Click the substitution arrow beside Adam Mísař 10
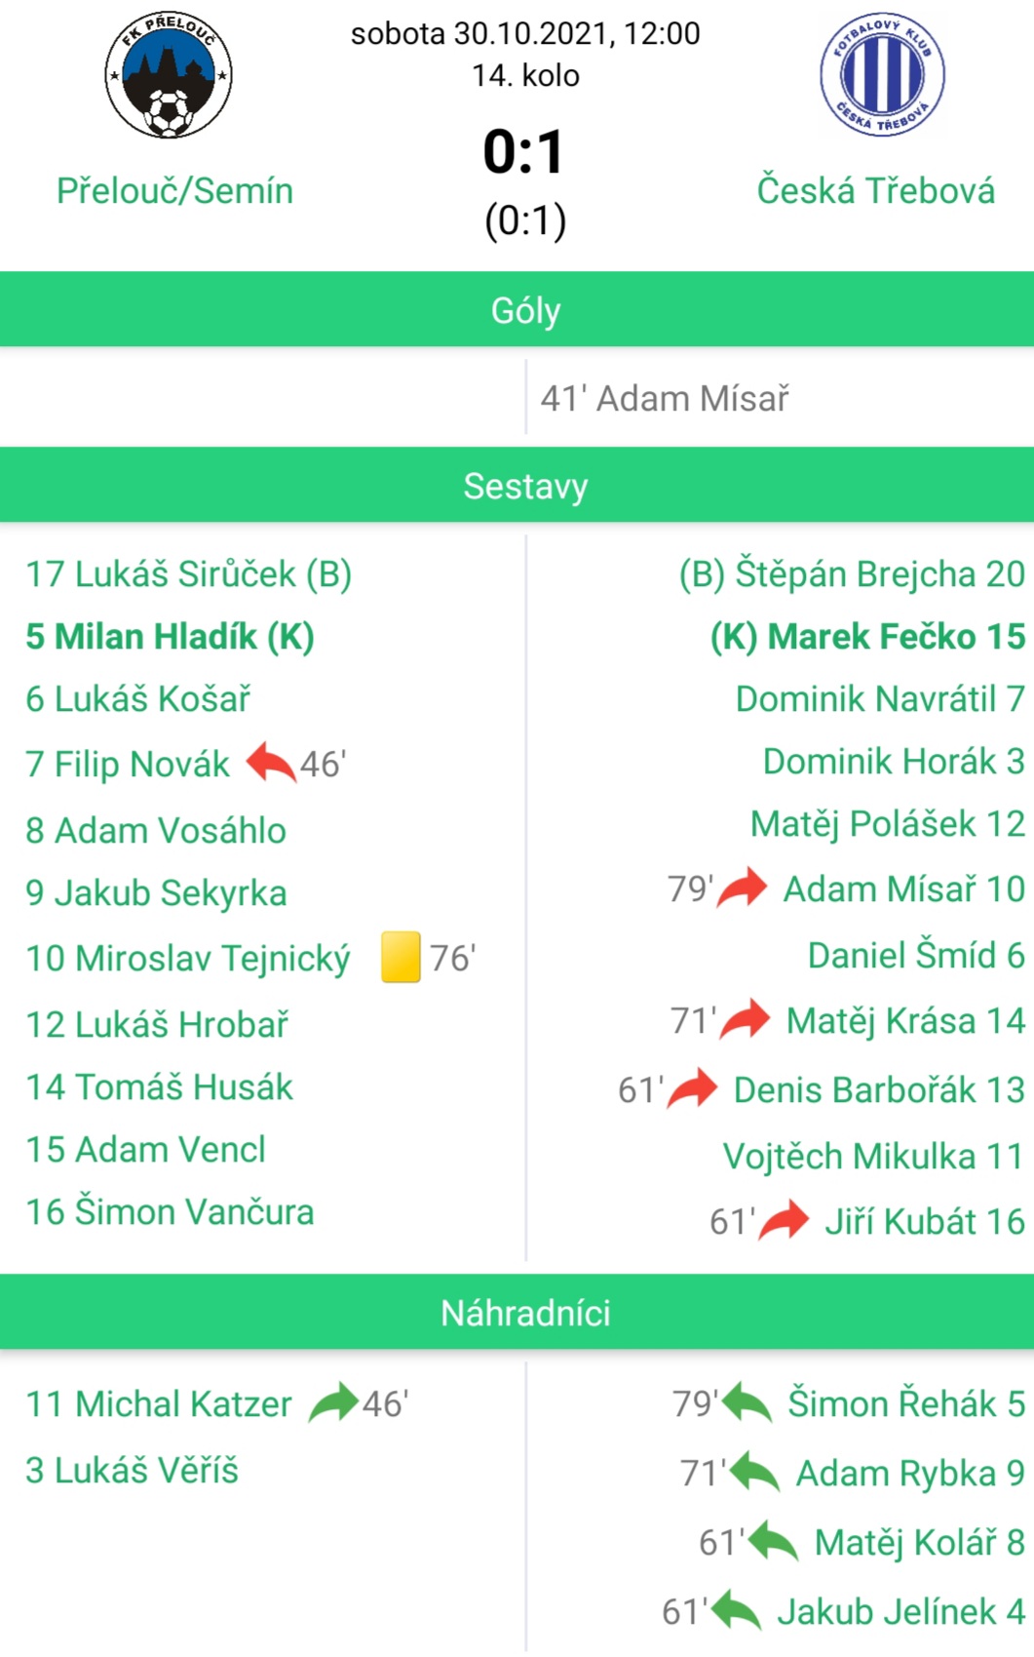The image size is (1034, 1657). click(743, 888)
